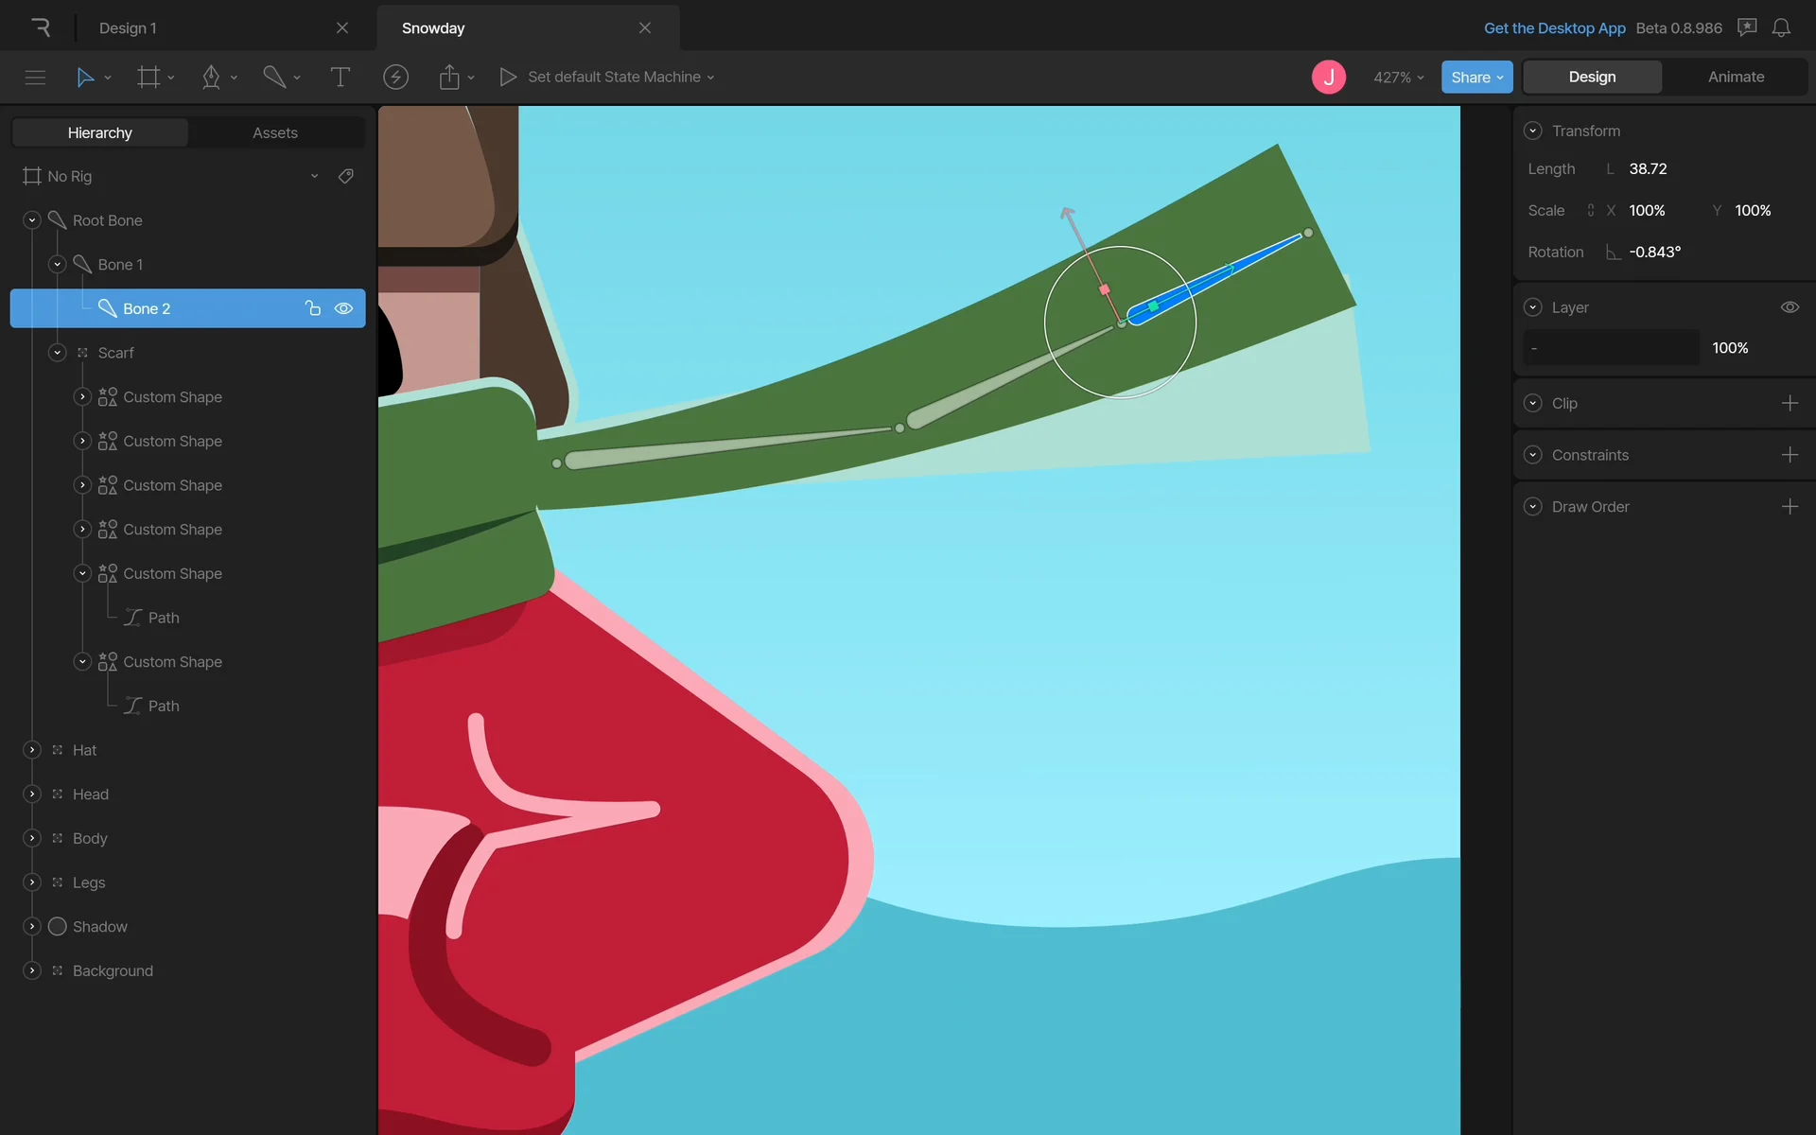Click the Rotation value field
Viewport: 1816px width, 1135px height.
point(1655,253)
